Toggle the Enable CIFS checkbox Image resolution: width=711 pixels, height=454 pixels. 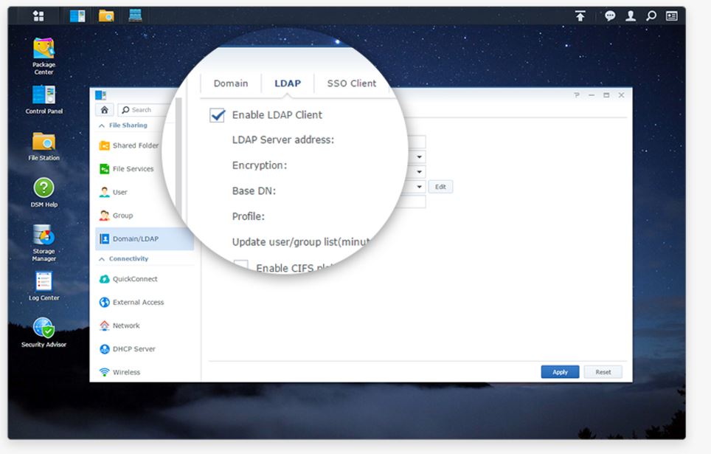click(240, 267)
